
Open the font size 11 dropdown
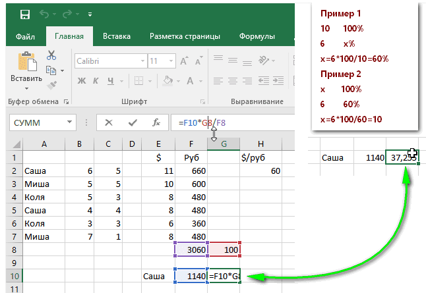pyautogui.click(x=171, y=61)
